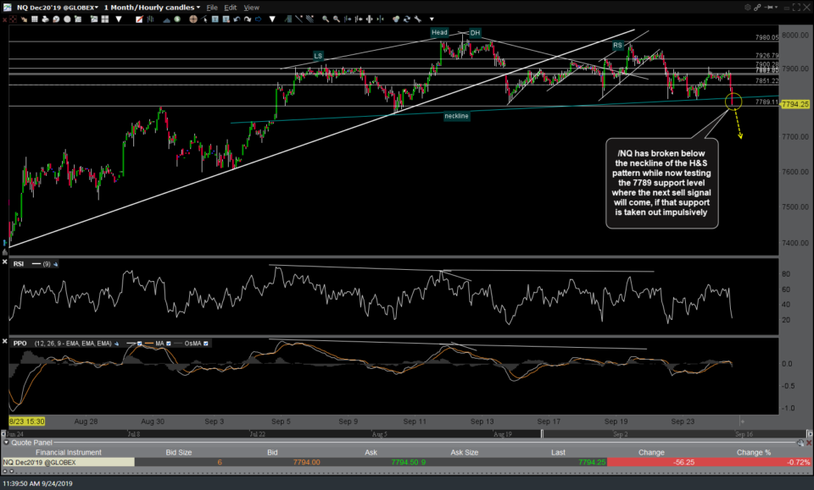Toggle the MA checkbox in the PPO panel
The height and width of the screenshot is (490, 814).
tap(168, 344)
